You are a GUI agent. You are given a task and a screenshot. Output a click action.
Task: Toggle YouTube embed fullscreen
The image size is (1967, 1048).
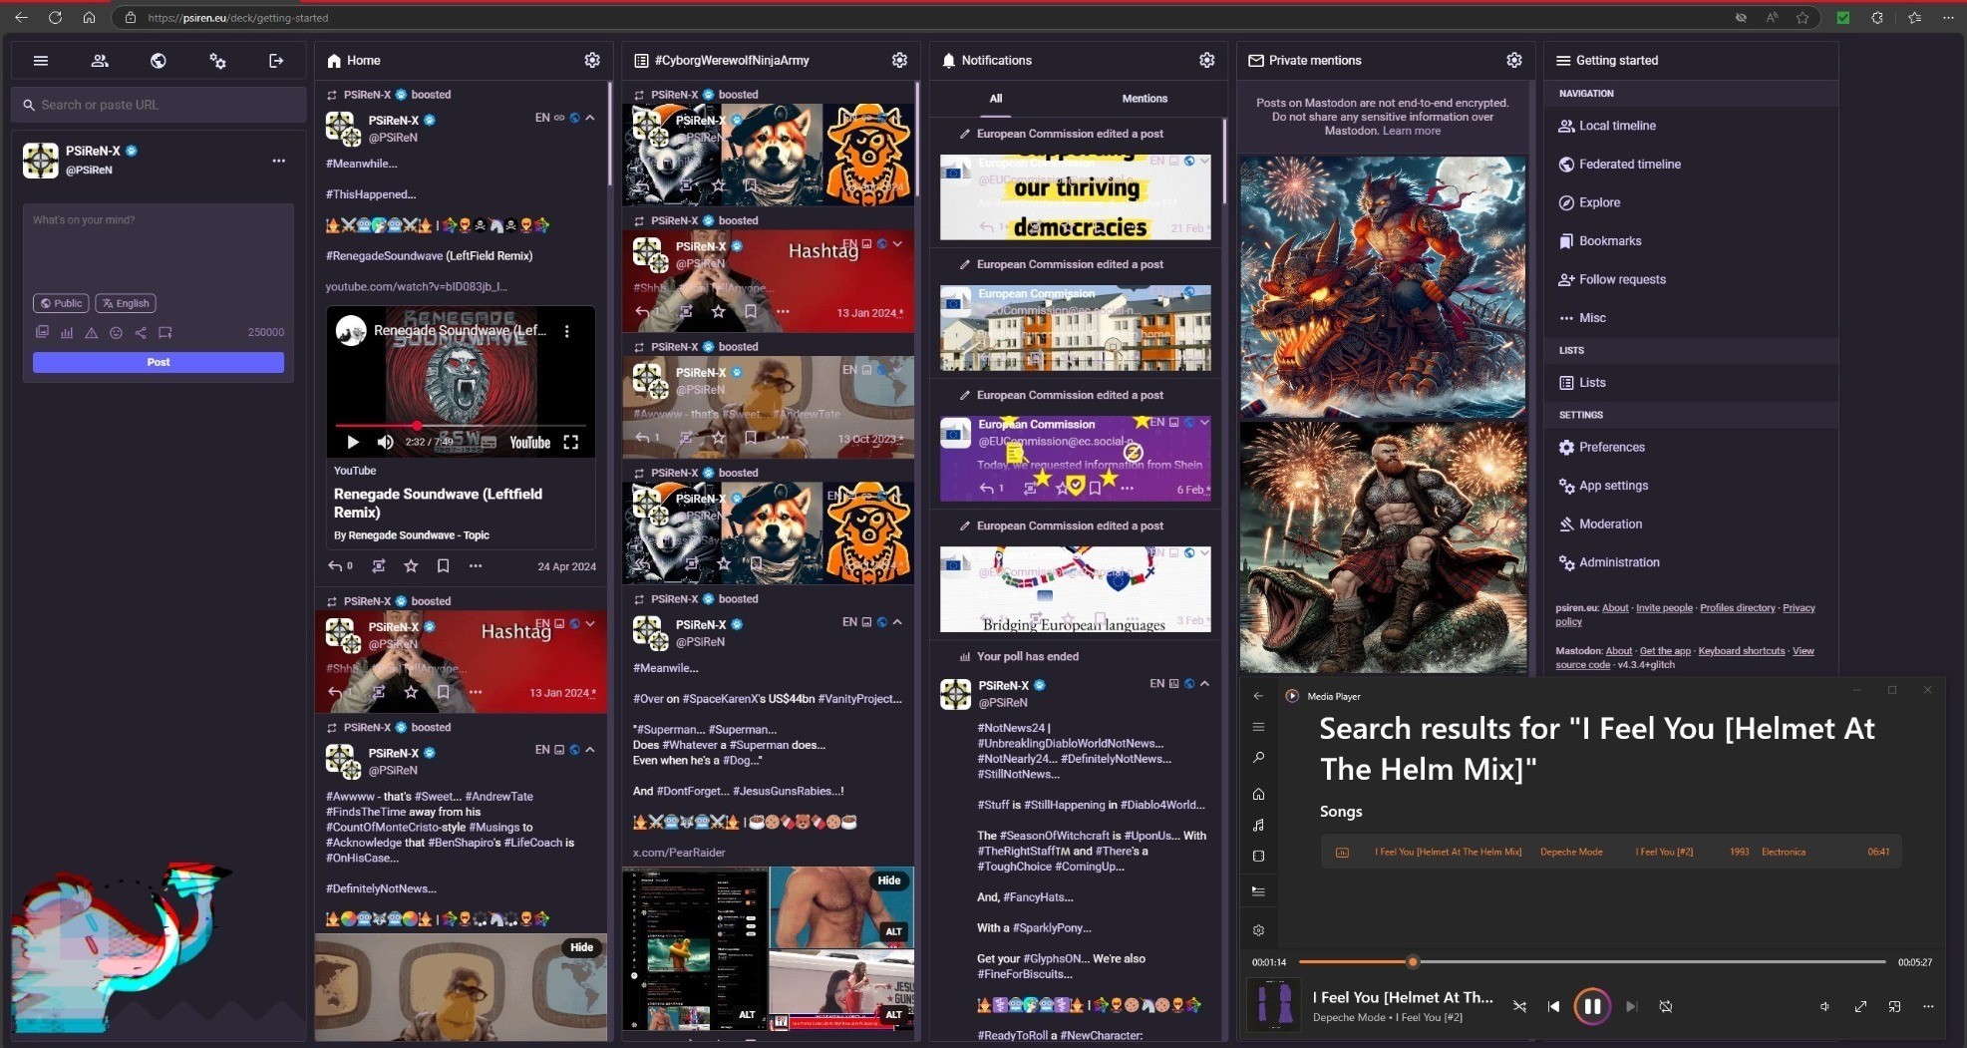pyautogui.click(x=571, y=442)
